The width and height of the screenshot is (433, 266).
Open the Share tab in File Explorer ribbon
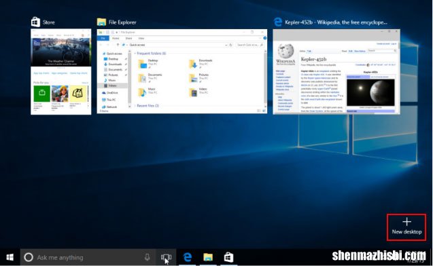click(128, 38)
